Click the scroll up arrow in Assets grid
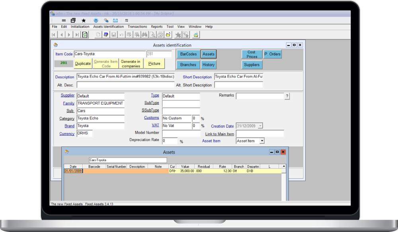The image size is (398, 232). 283,166
